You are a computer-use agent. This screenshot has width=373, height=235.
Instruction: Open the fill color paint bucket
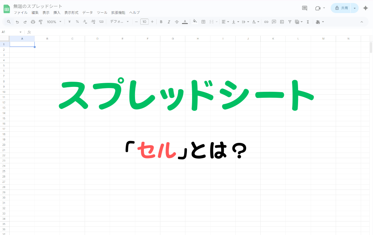click(195, 22)
